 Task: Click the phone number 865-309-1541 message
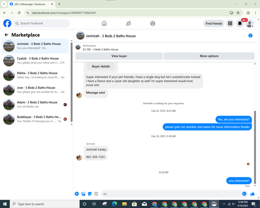(x=96, y=157)
